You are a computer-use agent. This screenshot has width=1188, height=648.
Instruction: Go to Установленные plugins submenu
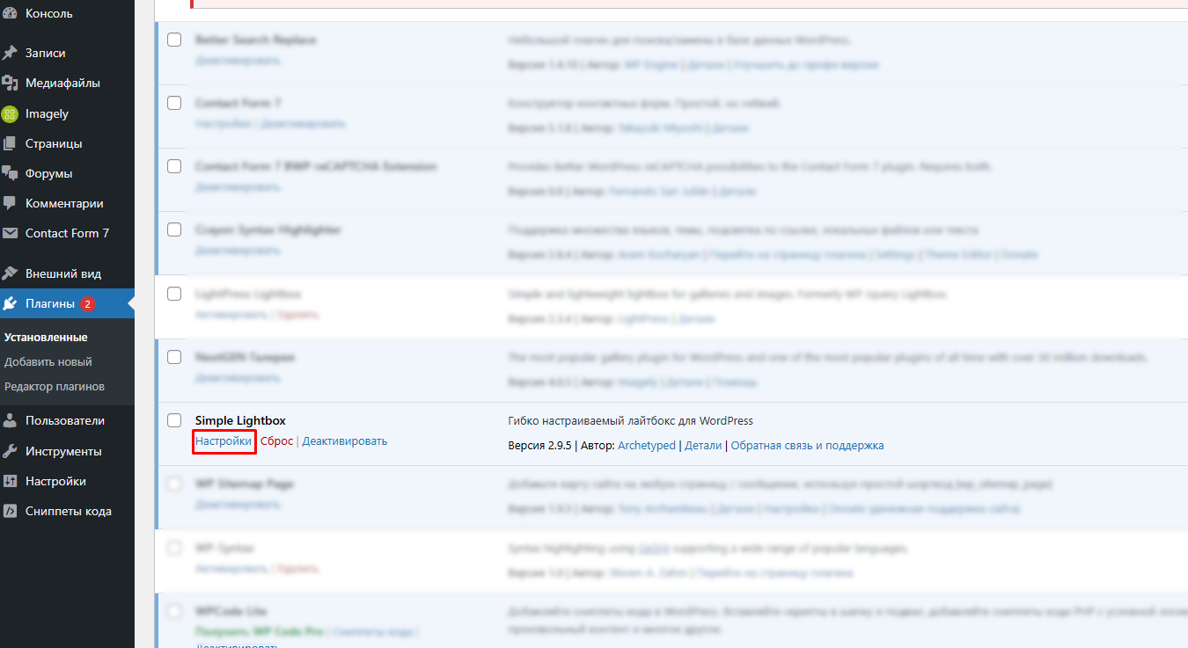pos(46,337)
